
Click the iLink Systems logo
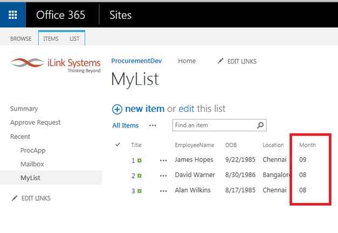[56, 65]
